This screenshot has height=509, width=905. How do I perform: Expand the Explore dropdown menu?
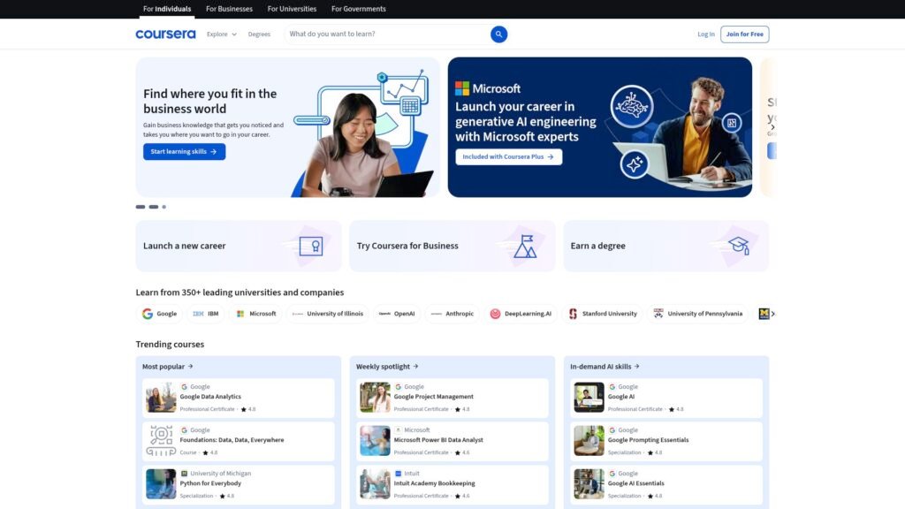click(222, 34)
